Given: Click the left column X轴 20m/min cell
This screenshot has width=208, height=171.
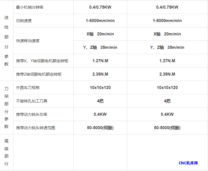Looking at the screenshot, I should pyautogui.click(x=100, y=34).
